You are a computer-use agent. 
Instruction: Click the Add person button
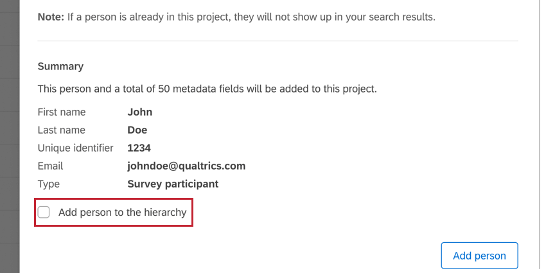point(479,256)
